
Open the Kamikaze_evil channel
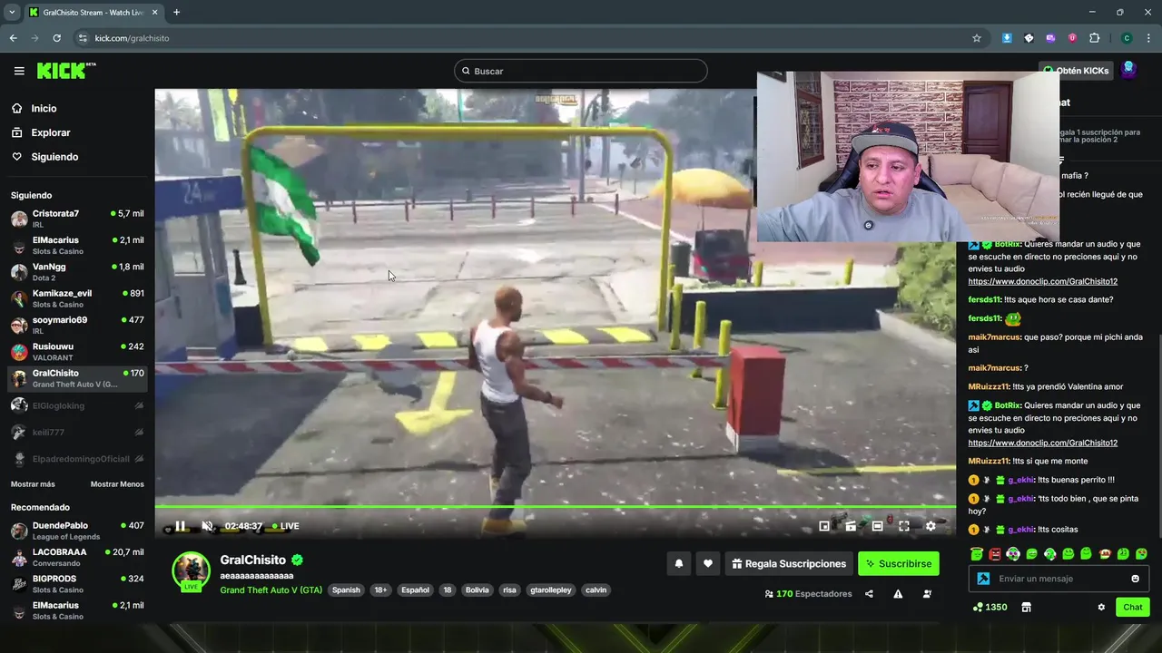click(x=77, y=298)
